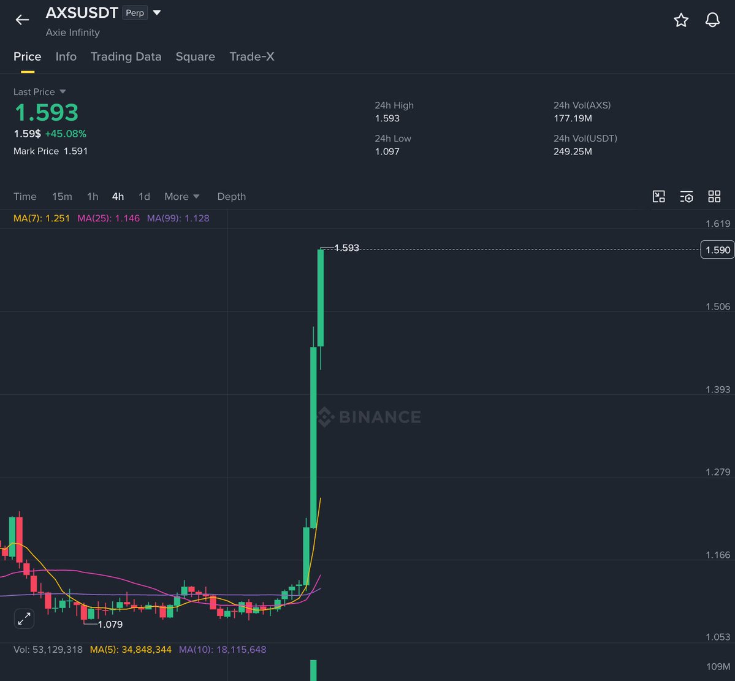This screenshot has height=681, width=735.
Task: Click the 1.279 price axis label
Action: (718, 472)
